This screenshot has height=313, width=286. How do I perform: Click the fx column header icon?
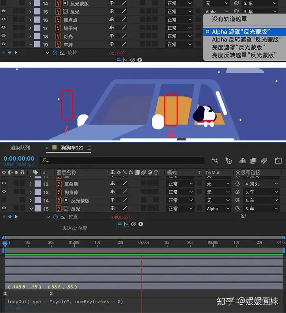coord(131,172)
